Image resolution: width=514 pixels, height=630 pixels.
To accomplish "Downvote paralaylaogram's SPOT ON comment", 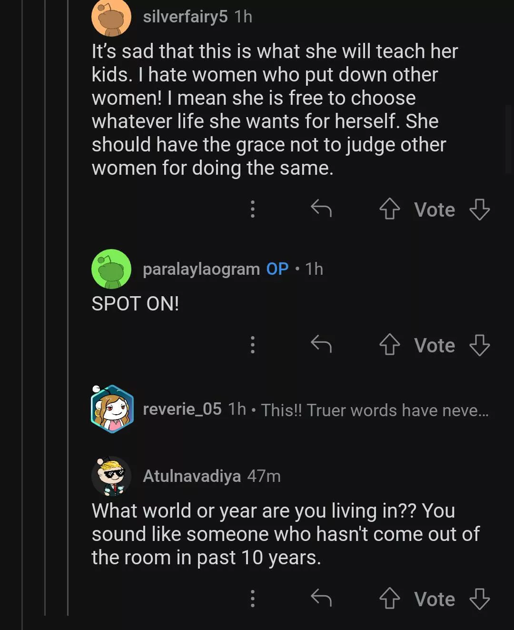I will tap(479, 345).
